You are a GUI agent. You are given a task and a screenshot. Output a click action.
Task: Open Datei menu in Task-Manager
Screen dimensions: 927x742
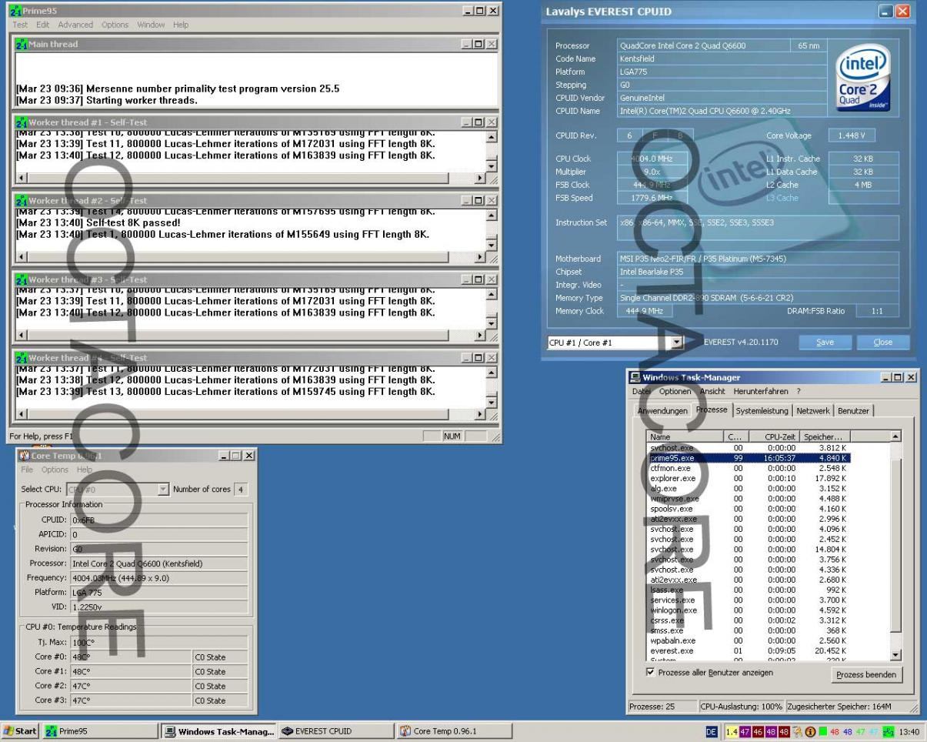point(641,391)
